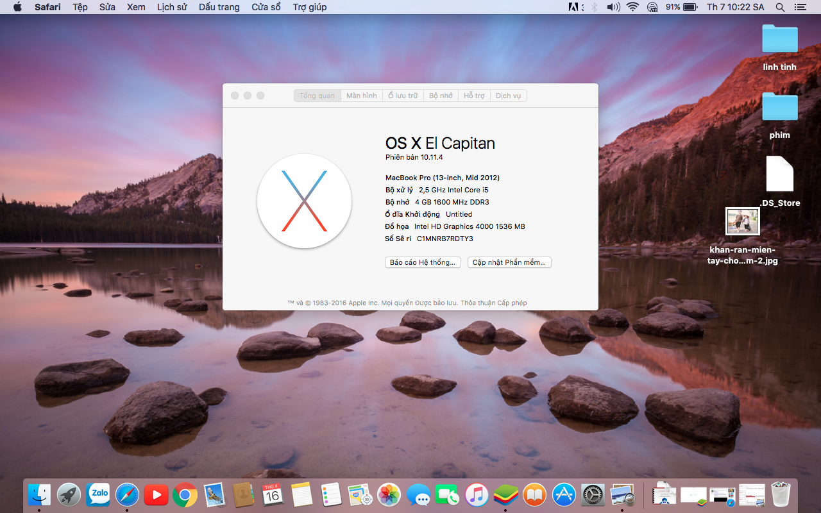Launch Google Chrome from the dock

(x=185, y=494)
